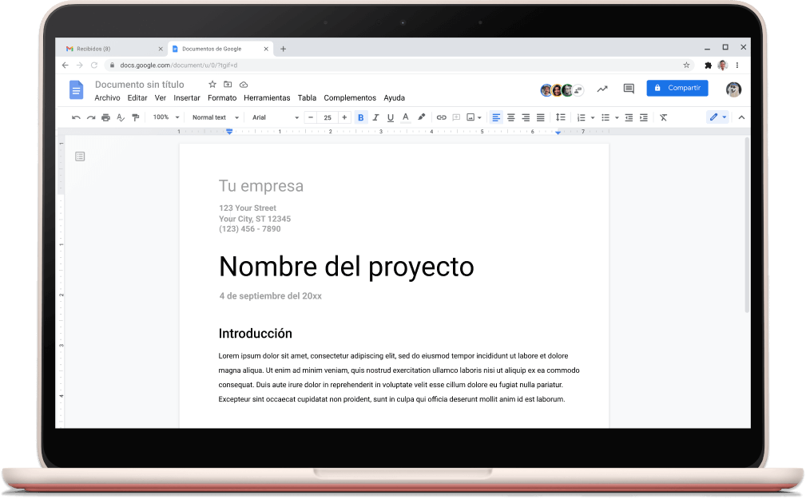Select the Paint format roller icon

136,117
